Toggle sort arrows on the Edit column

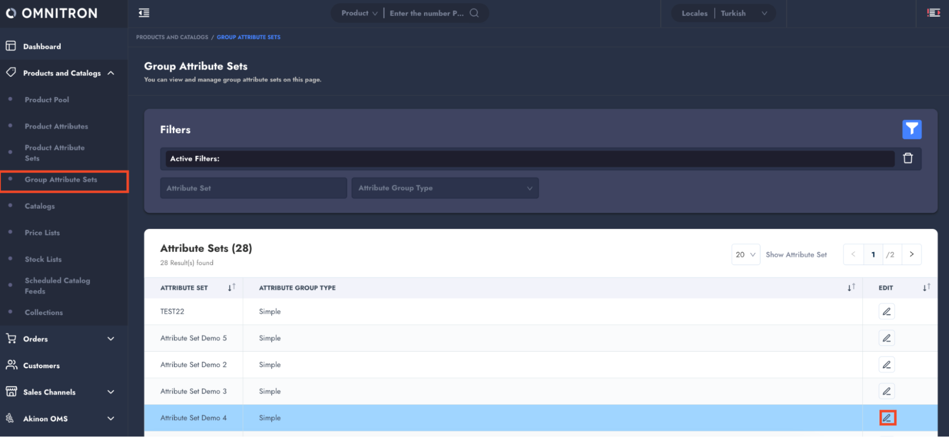926,288
